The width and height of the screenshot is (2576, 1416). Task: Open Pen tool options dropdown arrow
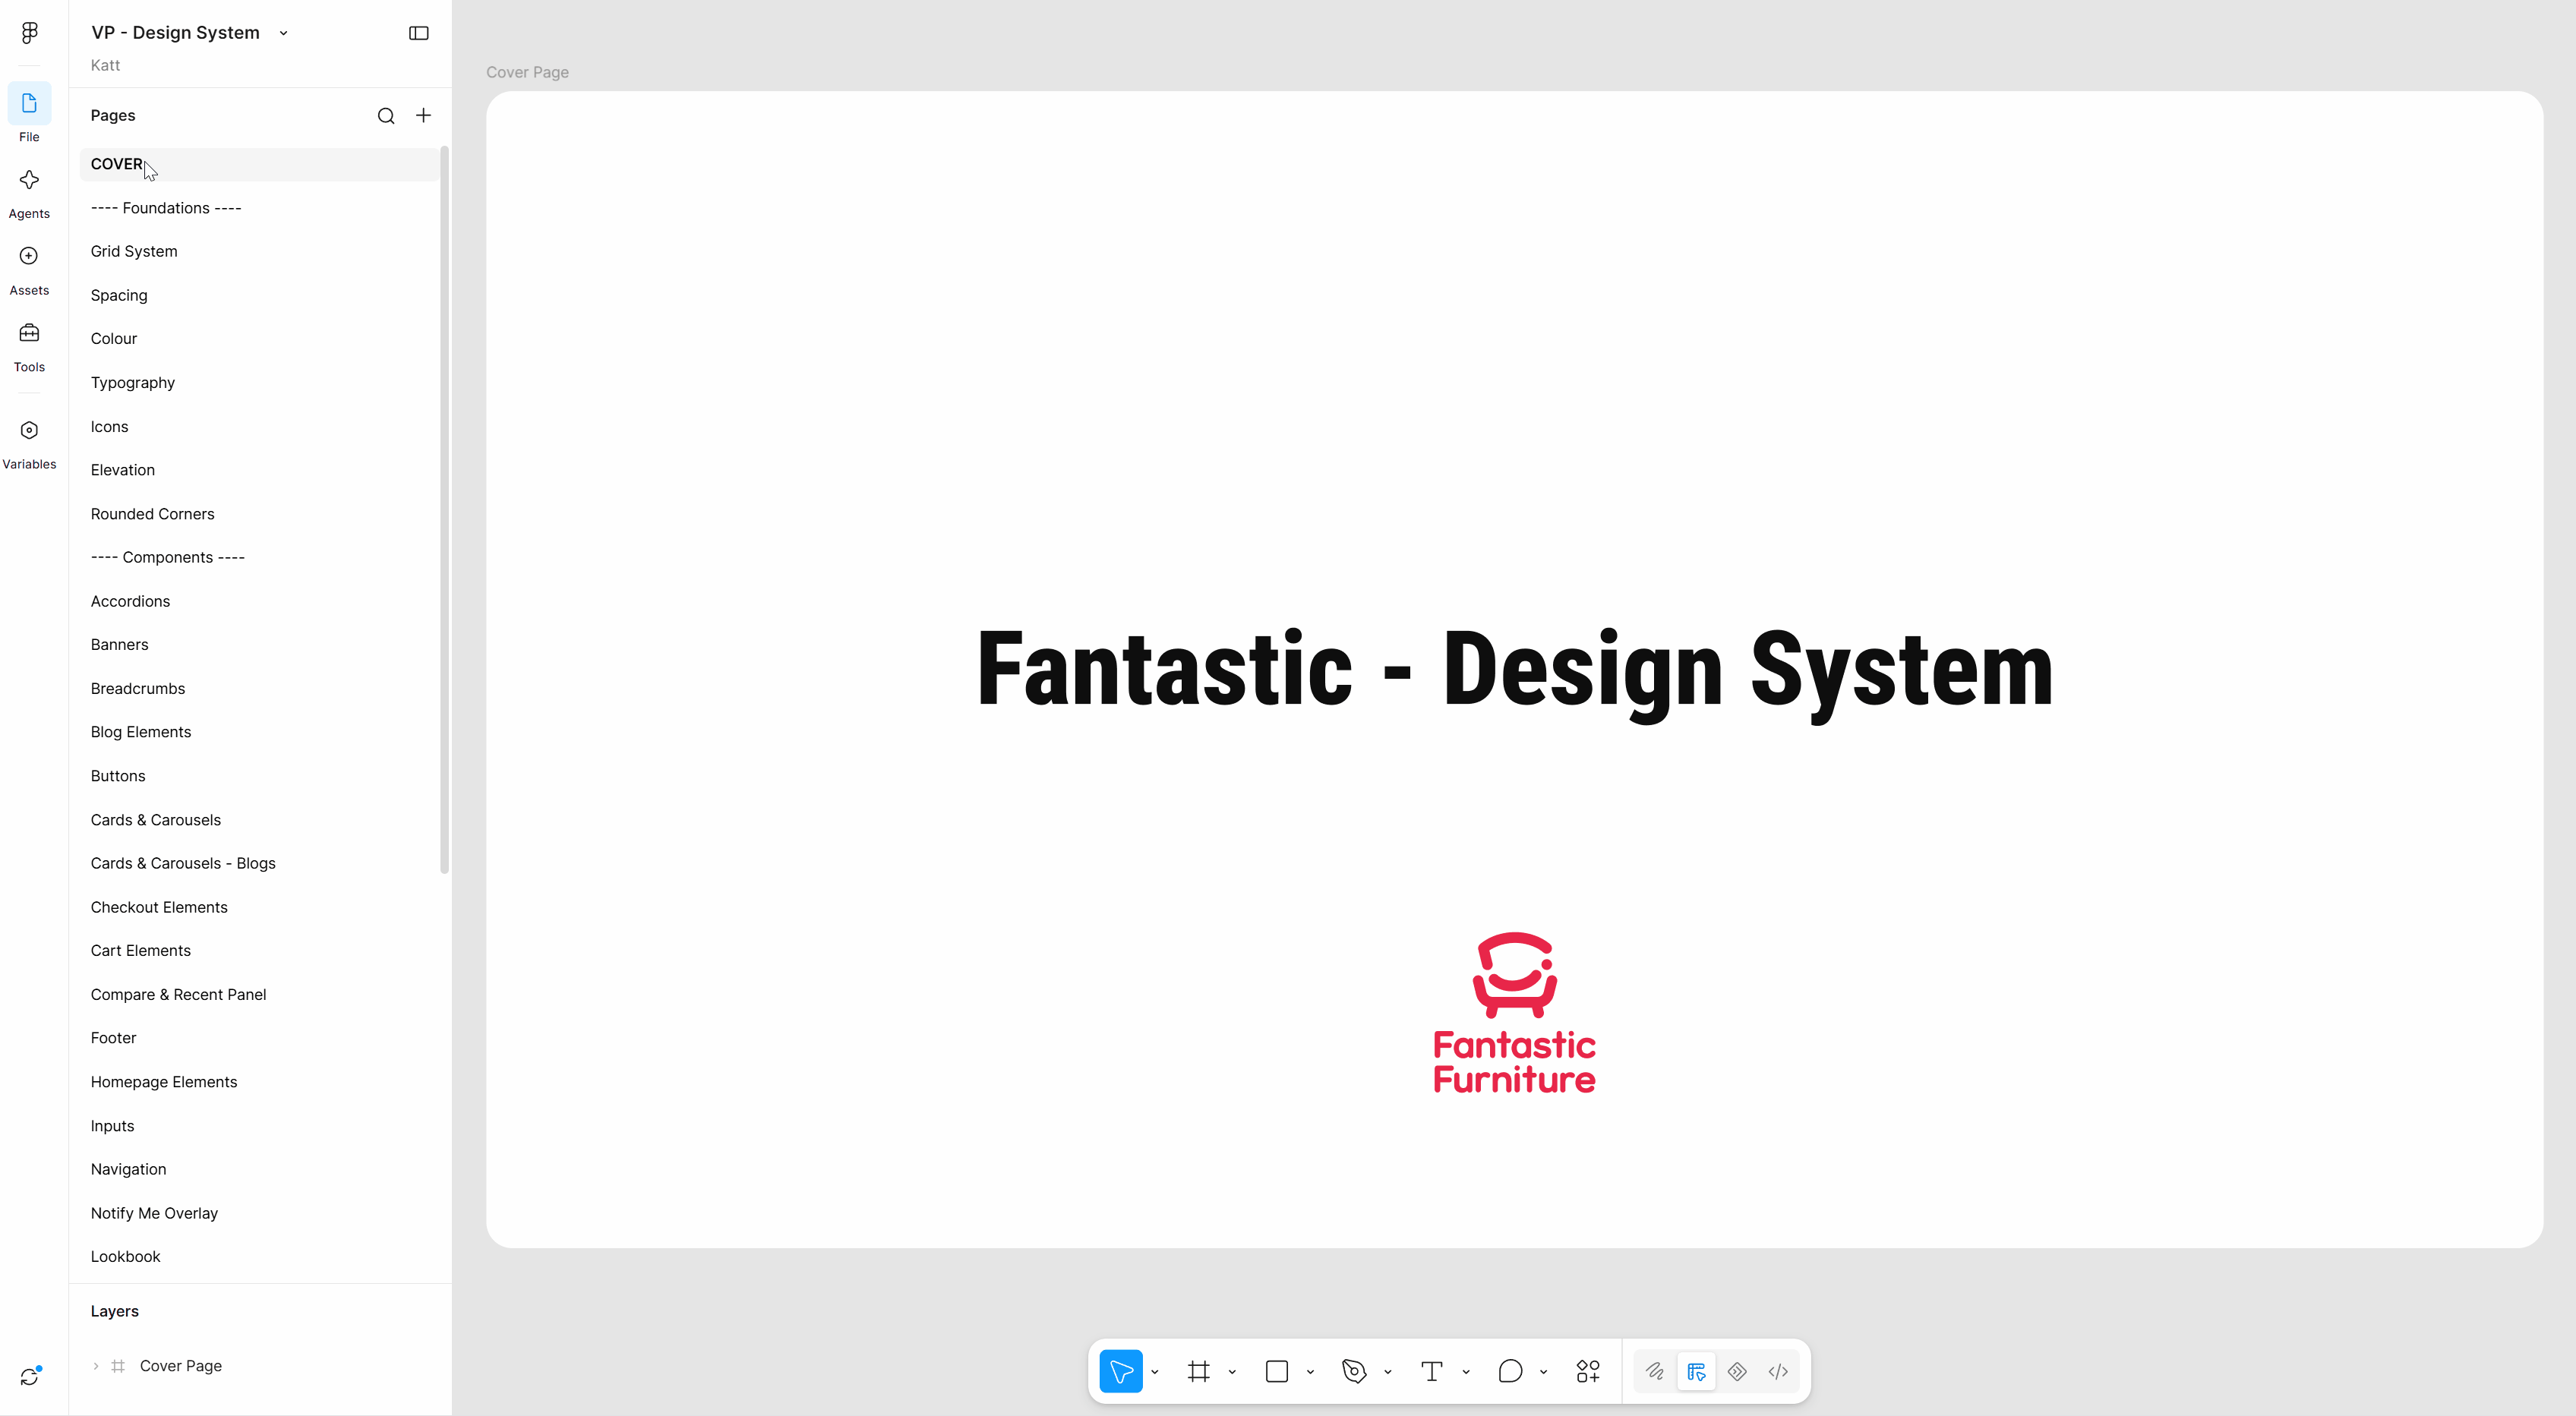(x=1388, y=1372)
